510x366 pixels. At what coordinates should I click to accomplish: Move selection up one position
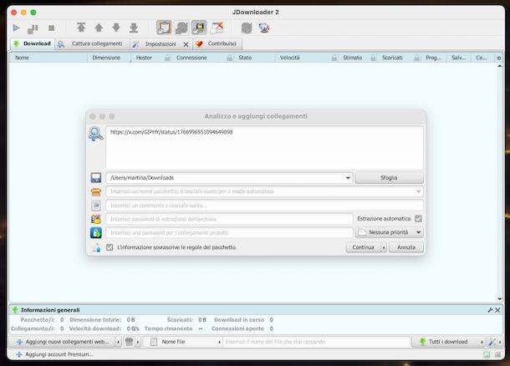99,28
